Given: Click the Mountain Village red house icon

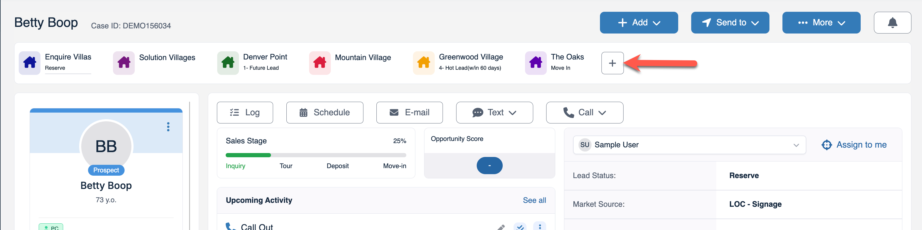Looking at the screenshot, I should tap(320, 62).
